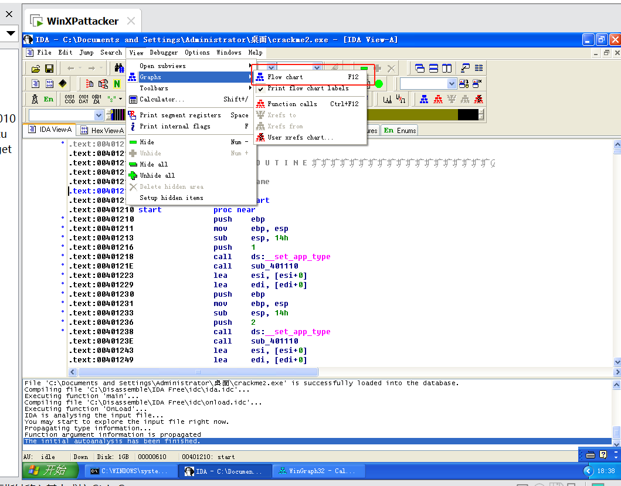Open the Debugger menu
This screenshot has width=621, height=486.
(164, 52)
